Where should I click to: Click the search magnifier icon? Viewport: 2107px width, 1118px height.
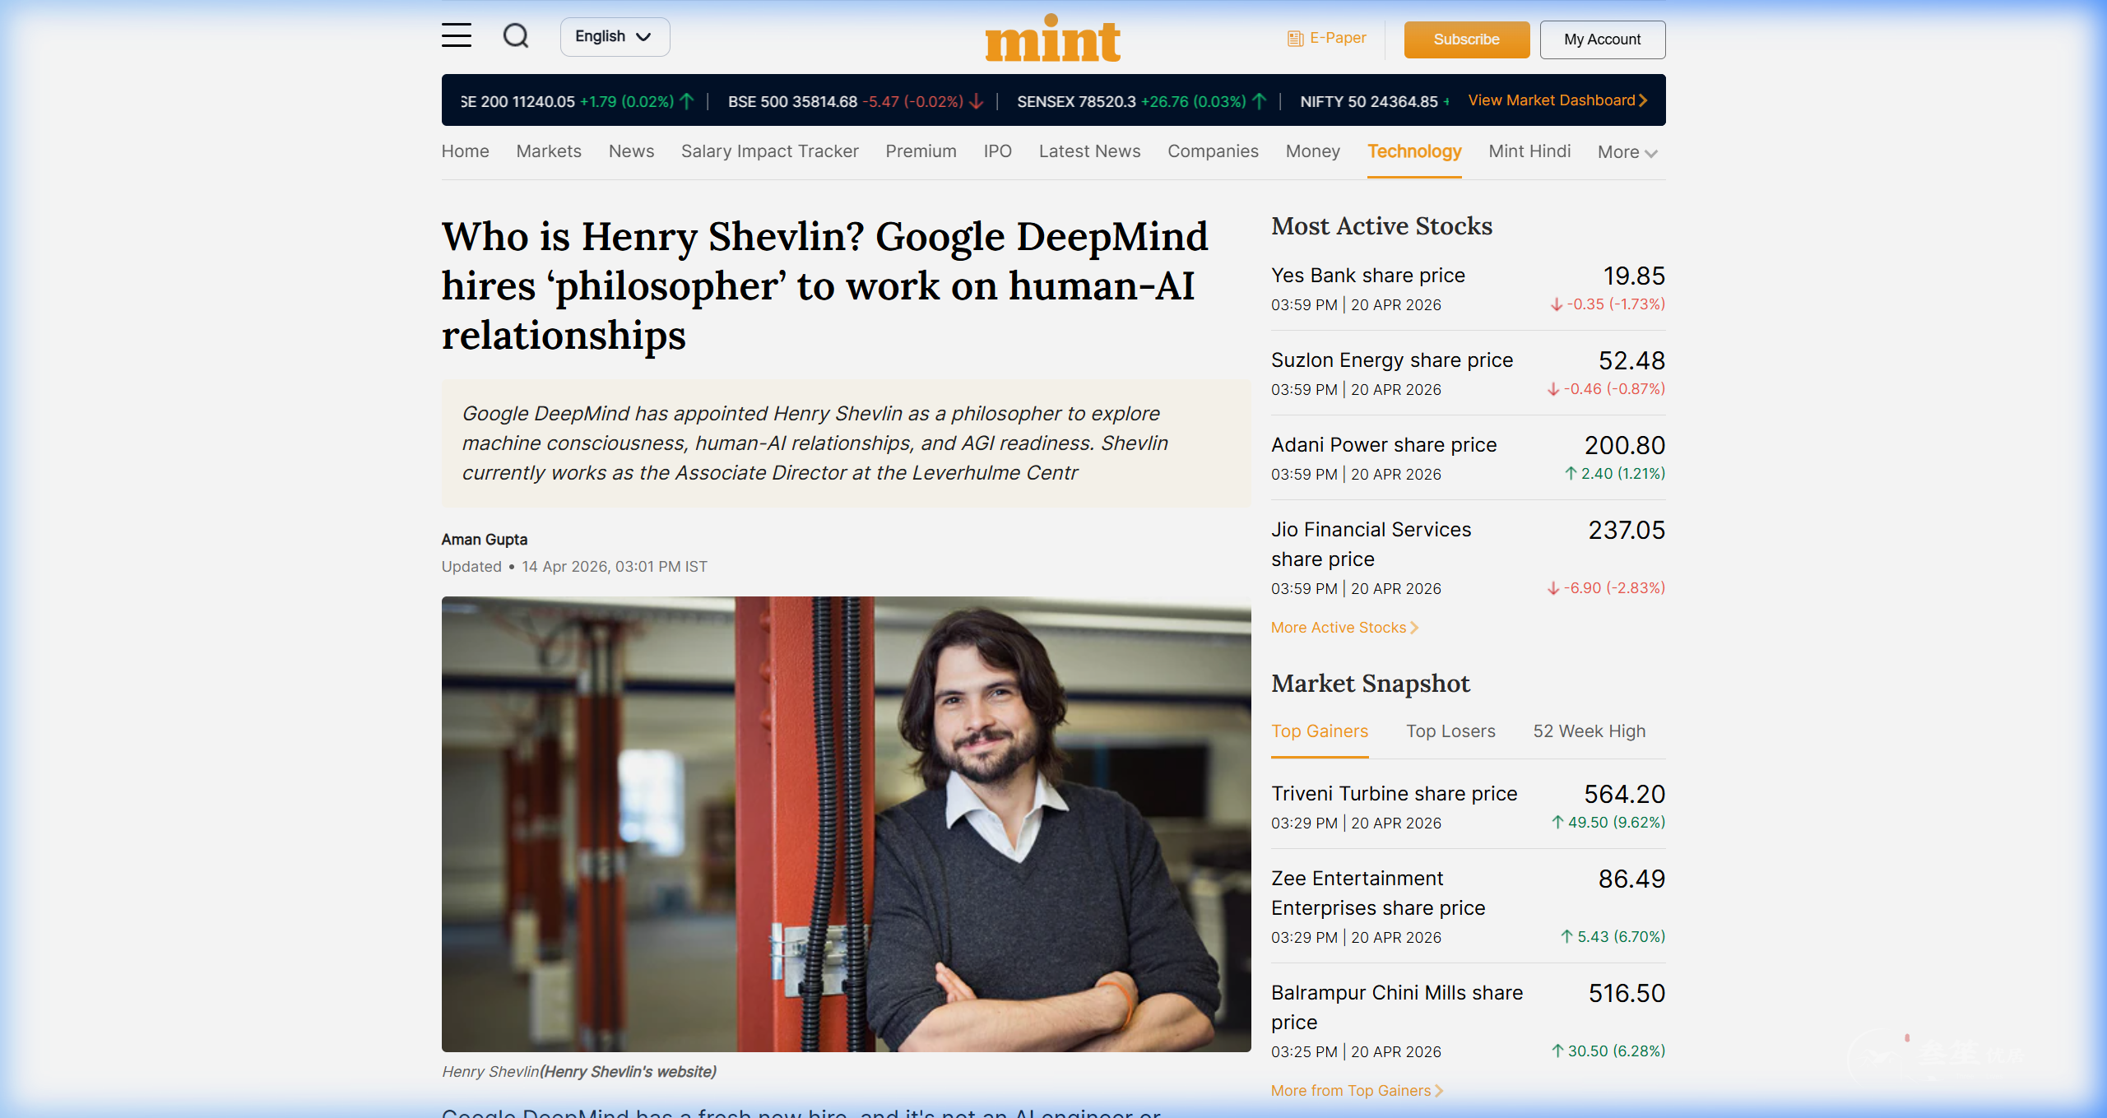click(x=516, y=35)
